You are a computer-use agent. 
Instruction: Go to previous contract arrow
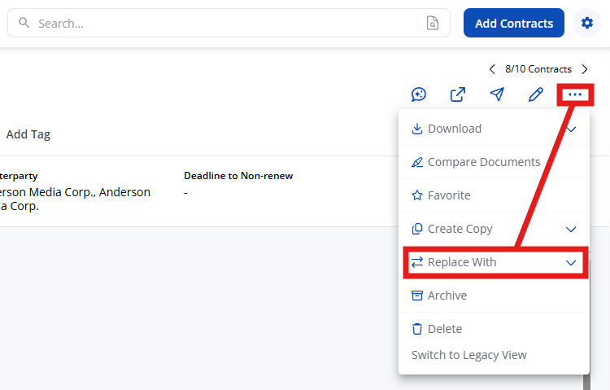pos(492,69)
